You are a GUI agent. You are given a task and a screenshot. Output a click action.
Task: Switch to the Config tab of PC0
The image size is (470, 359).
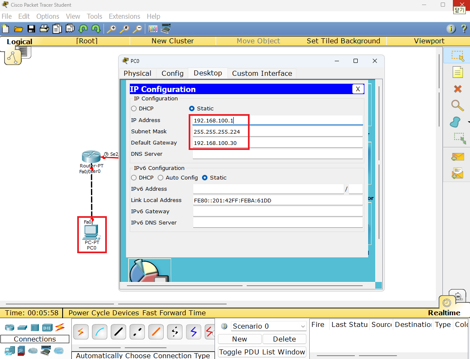coord(172,73)
